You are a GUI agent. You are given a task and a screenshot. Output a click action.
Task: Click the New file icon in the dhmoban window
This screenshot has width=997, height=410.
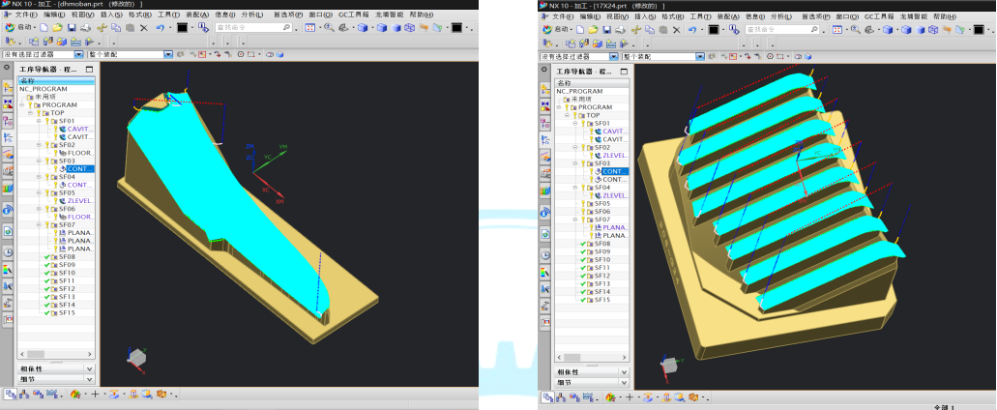tap(45, 29)
